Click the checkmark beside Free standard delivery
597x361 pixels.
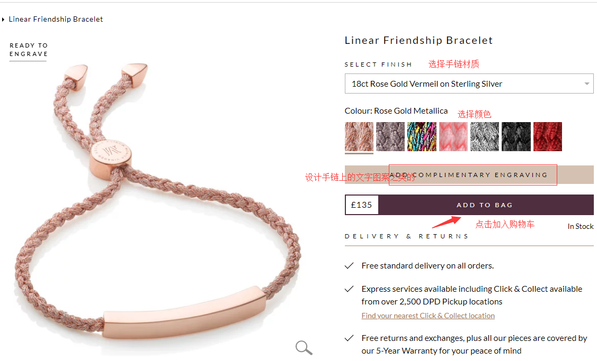349,266
